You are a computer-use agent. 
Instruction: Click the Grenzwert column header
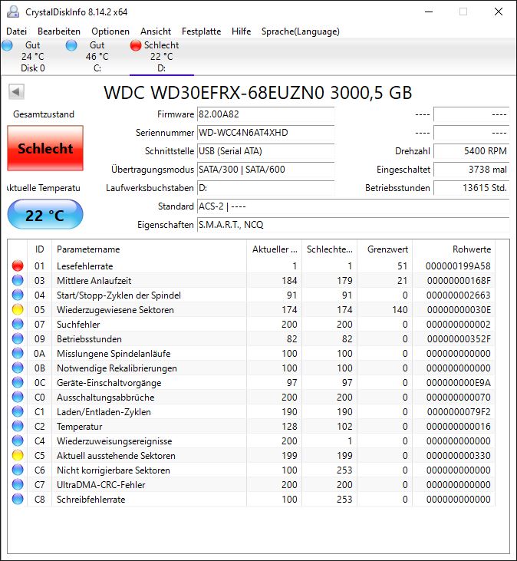click(x=385, y=249)
